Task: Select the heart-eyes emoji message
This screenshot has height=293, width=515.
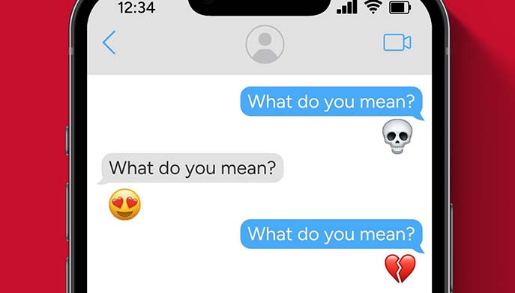Action: click(x=124, y=204)
